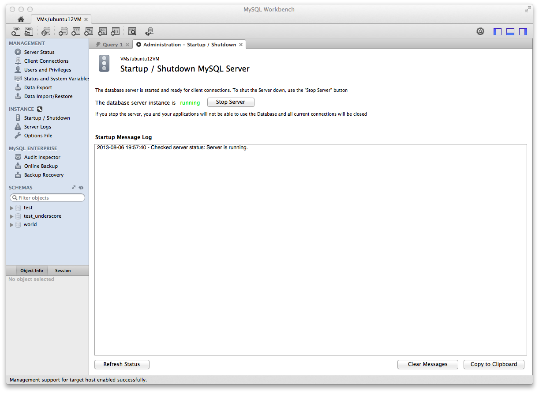Click the create new table icon
Viewport: 539px width, 393px height.
76,31
